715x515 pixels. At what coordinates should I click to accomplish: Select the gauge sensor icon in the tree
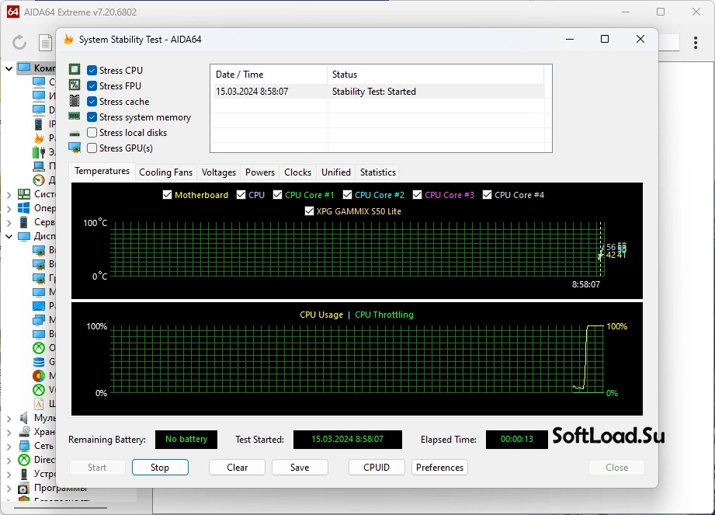[x=39, y=180]
